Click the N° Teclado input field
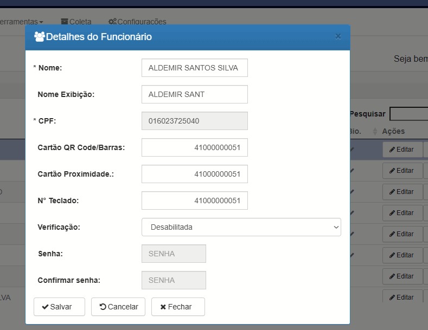428x330 pixels. (x=194, y=200)
